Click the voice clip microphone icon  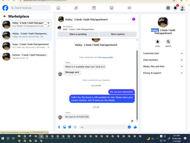pyautogui.click(x=59, y=127)
